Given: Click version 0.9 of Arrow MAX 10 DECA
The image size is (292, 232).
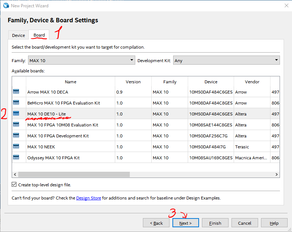Looking at the screenshot, I should (x=133, y=92).
